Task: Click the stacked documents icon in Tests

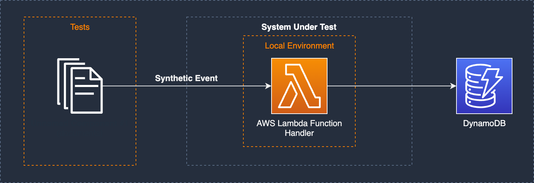Action: pos(80,86)
